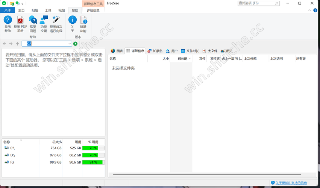Switch to the 主页 ribbon tab
Image resolution: width=320 pixels, height=188 pixels.
pos(21,11)
